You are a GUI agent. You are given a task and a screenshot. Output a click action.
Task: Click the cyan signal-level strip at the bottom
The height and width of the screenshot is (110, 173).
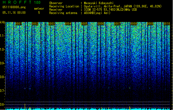(88, 109)
